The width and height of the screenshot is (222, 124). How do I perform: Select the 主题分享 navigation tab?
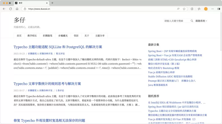tap(100, 36)
